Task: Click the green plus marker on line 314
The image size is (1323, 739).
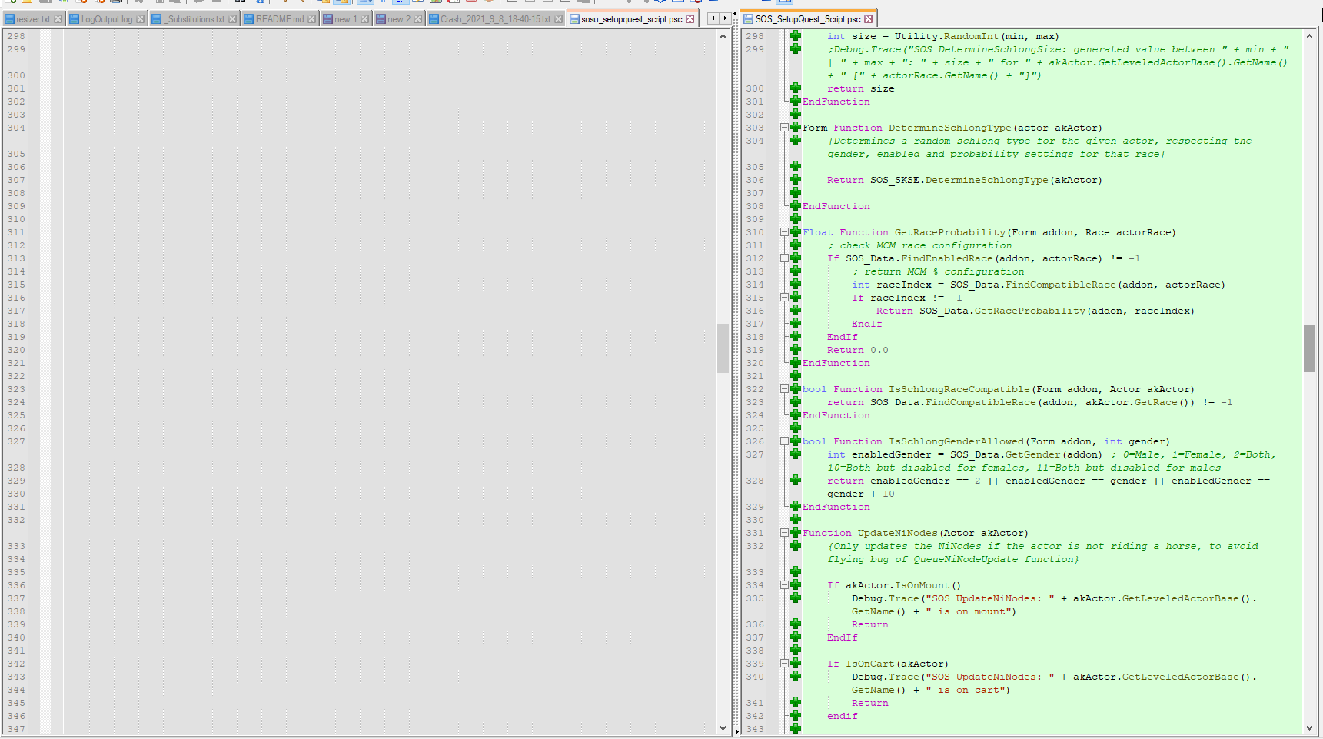Action: (796, 285)
